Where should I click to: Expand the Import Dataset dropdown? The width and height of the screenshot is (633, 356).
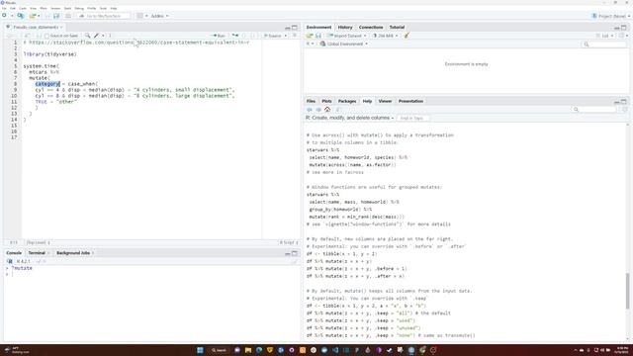point(347,36)
